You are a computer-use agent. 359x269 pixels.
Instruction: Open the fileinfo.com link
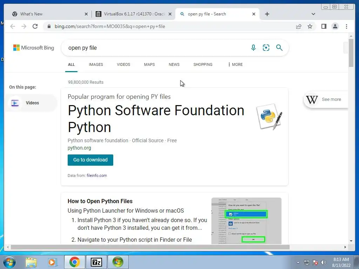(x=97, y=175)
